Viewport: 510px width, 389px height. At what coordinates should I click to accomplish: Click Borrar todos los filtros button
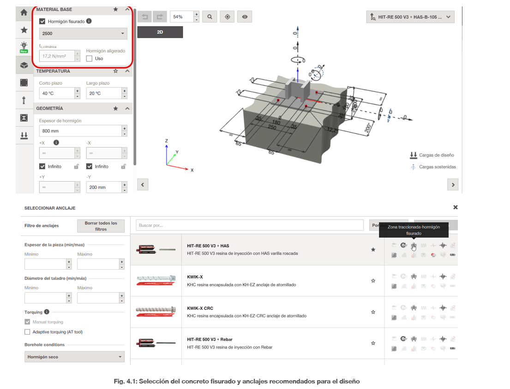pos(101,226)
